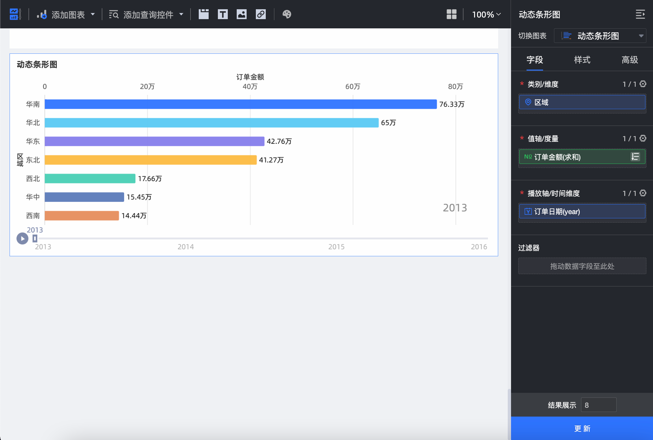This screenshot has height=440, width=653.
Task: Open 值轴/度量 settings gear
Action: [643, 138]
